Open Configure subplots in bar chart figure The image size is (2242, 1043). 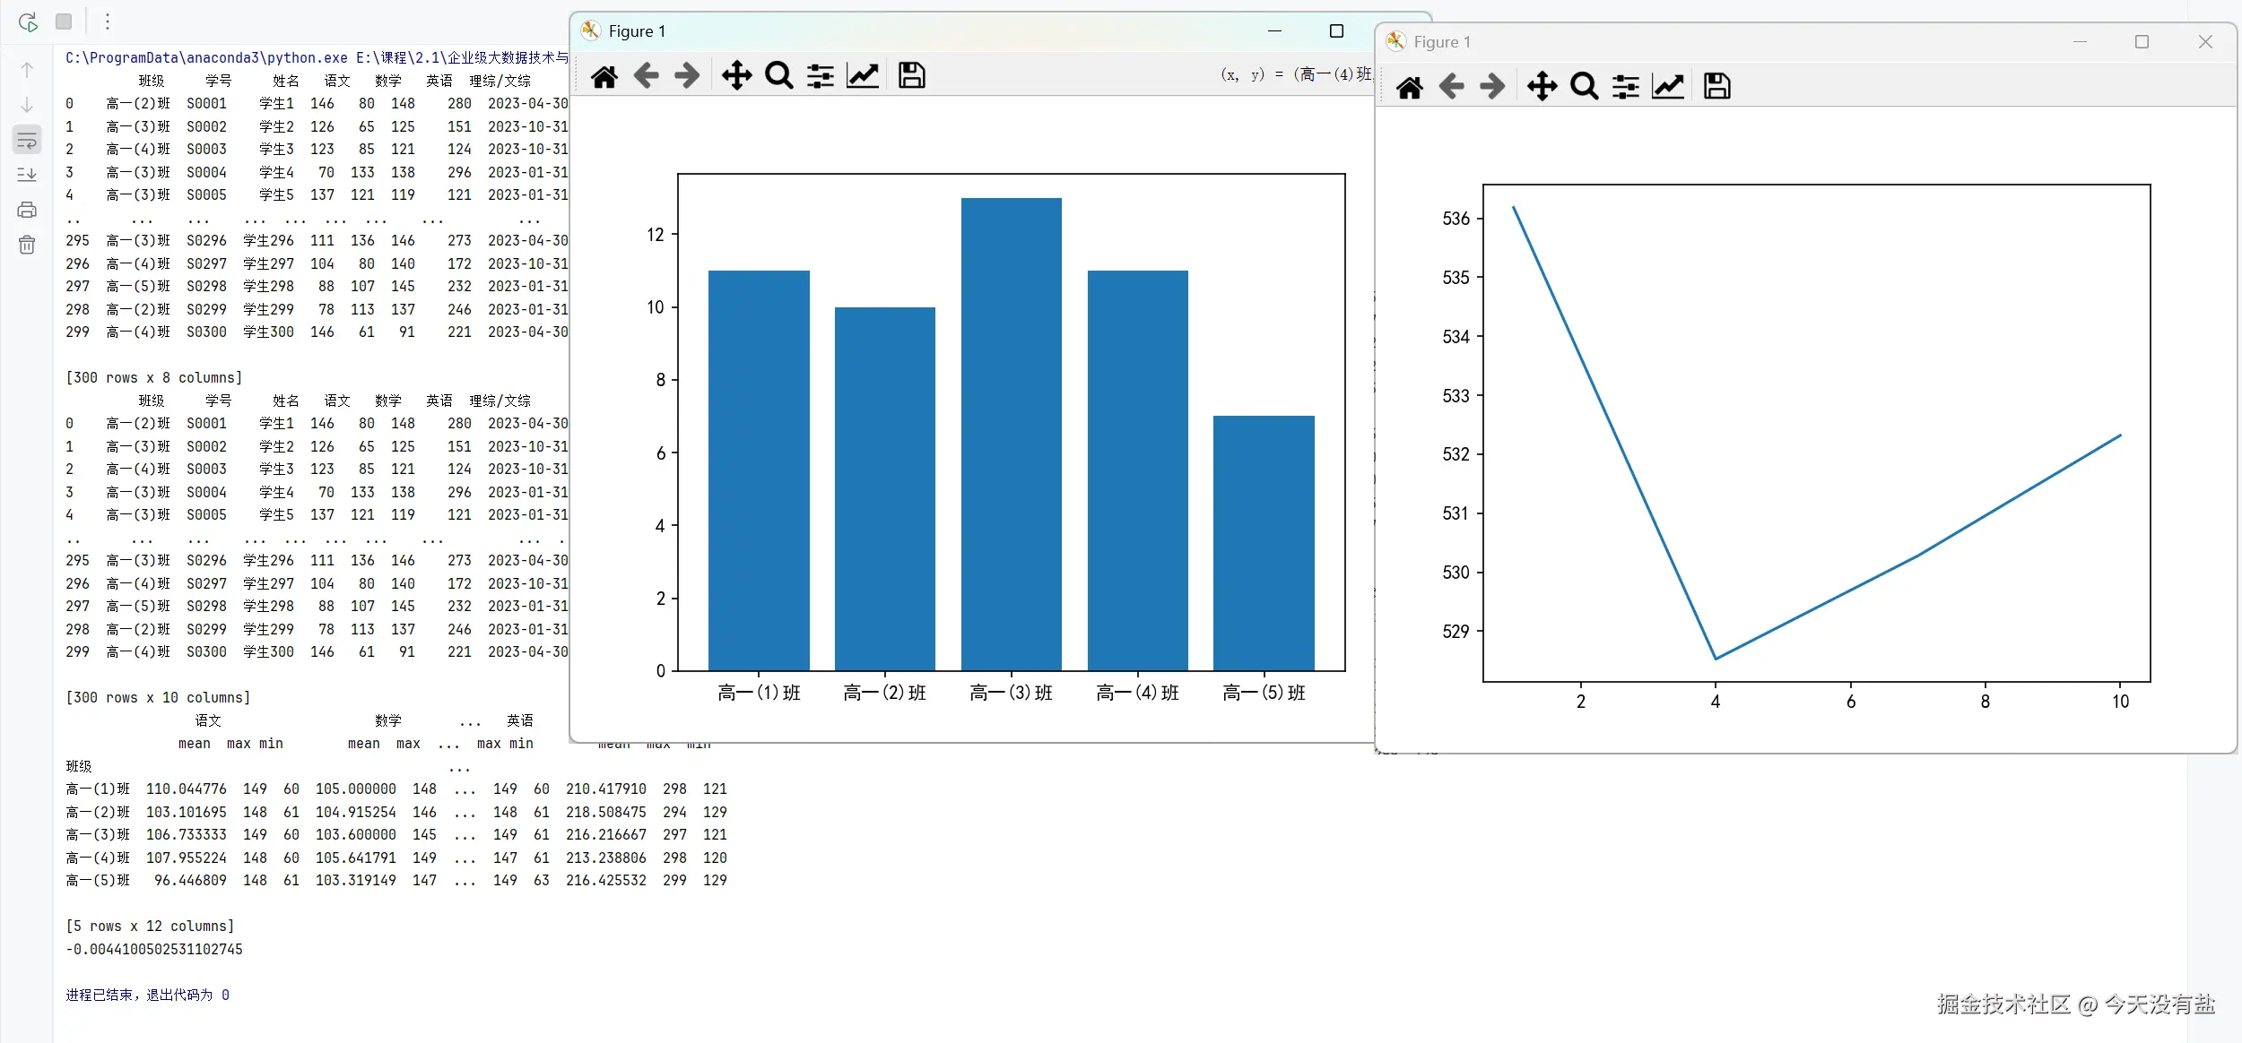pyautogui.click(x=821, y=76)
